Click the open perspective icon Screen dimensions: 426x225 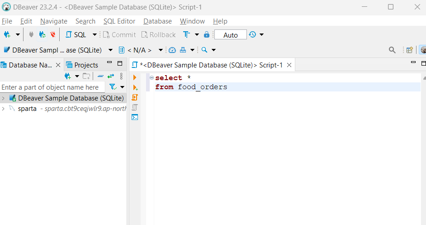(x=409, y=50)
